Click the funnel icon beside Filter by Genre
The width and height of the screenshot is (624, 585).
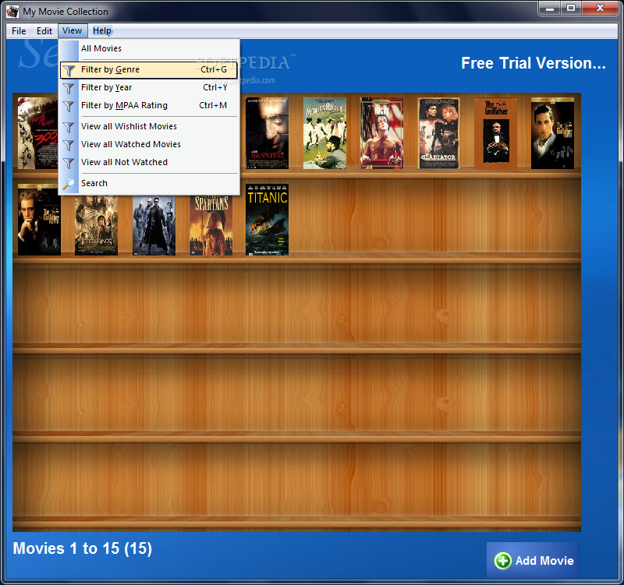(69, 70)
